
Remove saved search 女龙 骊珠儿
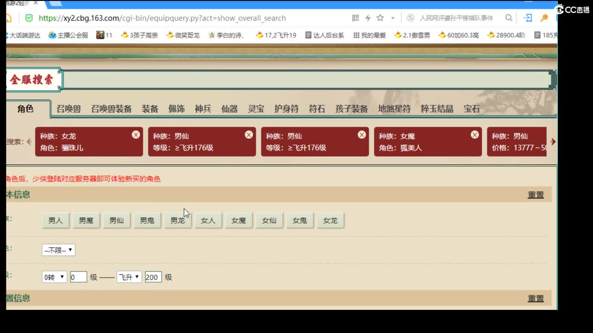click(136, 135)
